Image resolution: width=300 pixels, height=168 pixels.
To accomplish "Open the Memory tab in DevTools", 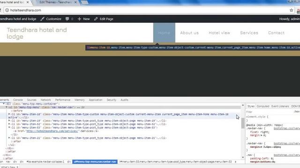I will pyautogui.click(x=80, y=100).
